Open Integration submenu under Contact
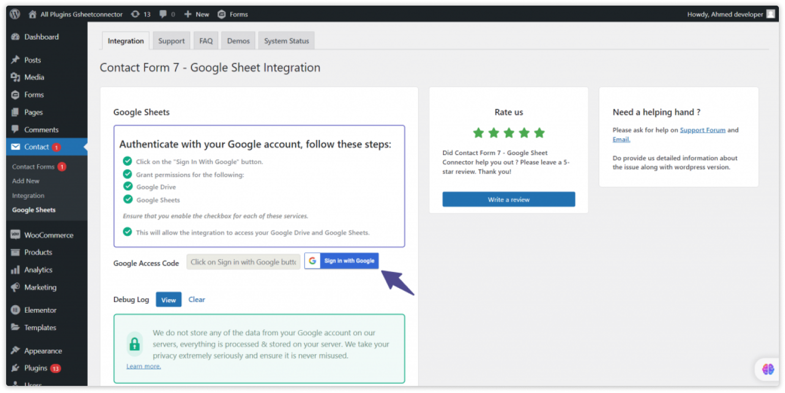Viewport: 785px width, 393px height. [28, 195]
